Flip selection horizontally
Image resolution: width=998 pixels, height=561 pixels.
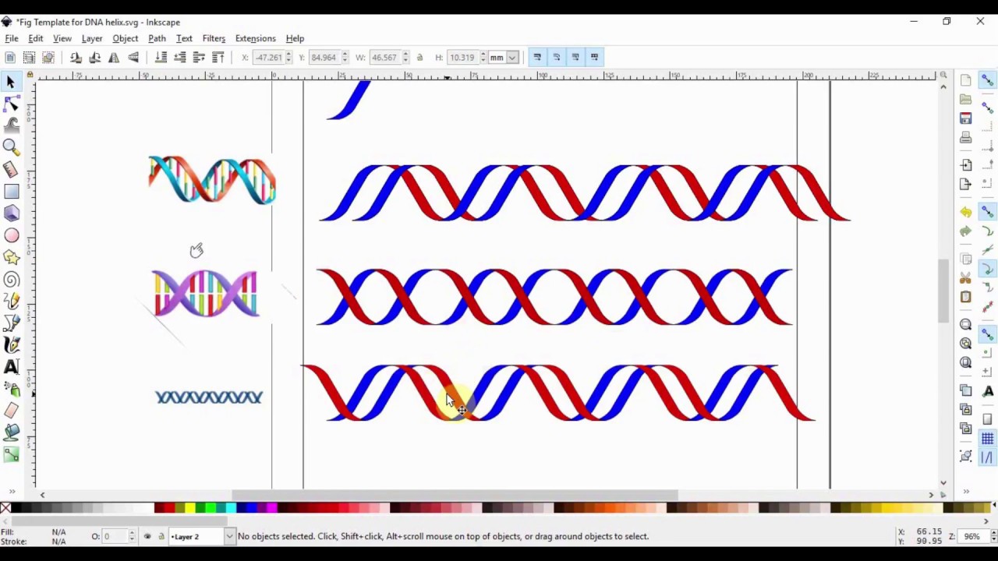coord(114,57)
